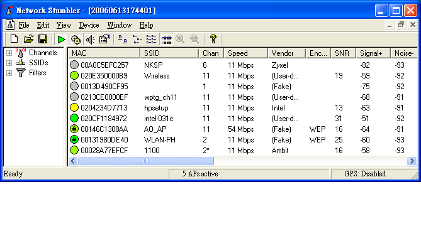Expand the Channels tree node
The height and width of the screenshot is (241, 421).
[x=9, y=53]
